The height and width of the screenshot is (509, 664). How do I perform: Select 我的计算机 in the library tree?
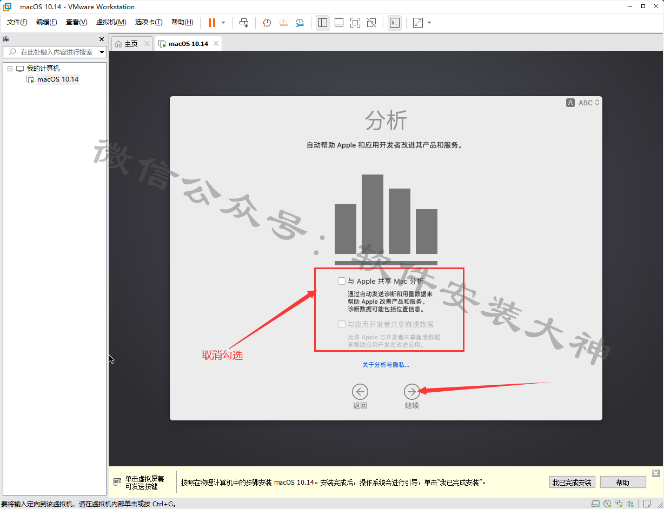43,69
